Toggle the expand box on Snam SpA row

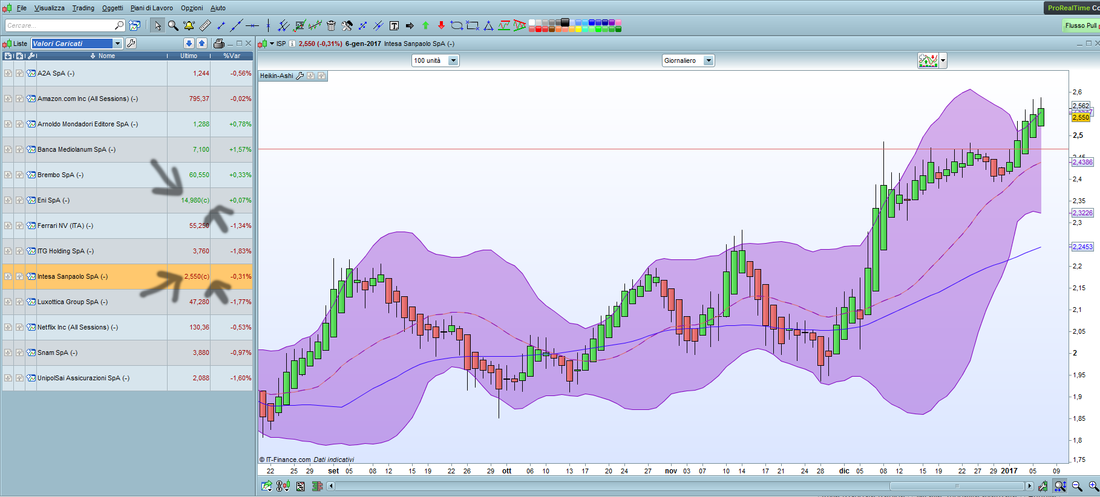pos(8,352)
